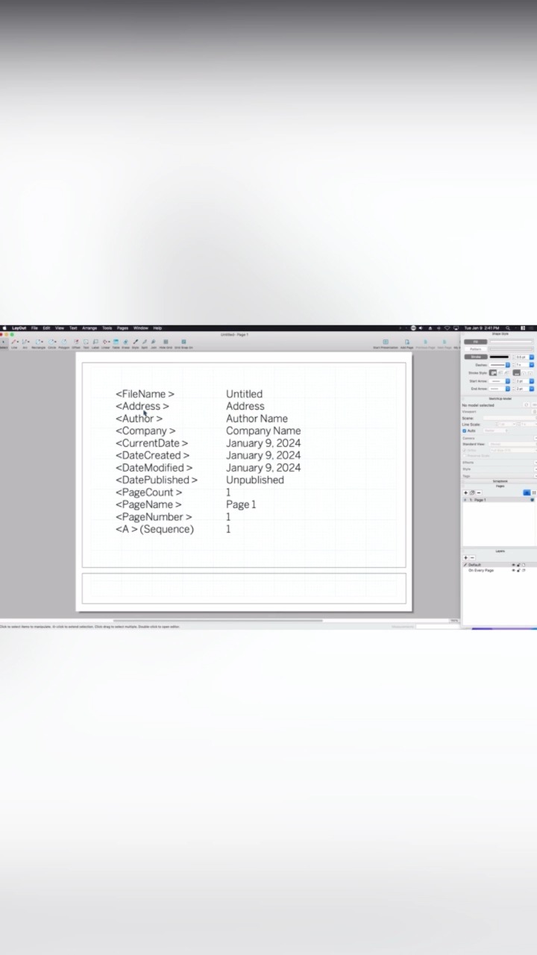Open the View menu
This screenshot has width=537, height=955.
(x=60, y=328)
